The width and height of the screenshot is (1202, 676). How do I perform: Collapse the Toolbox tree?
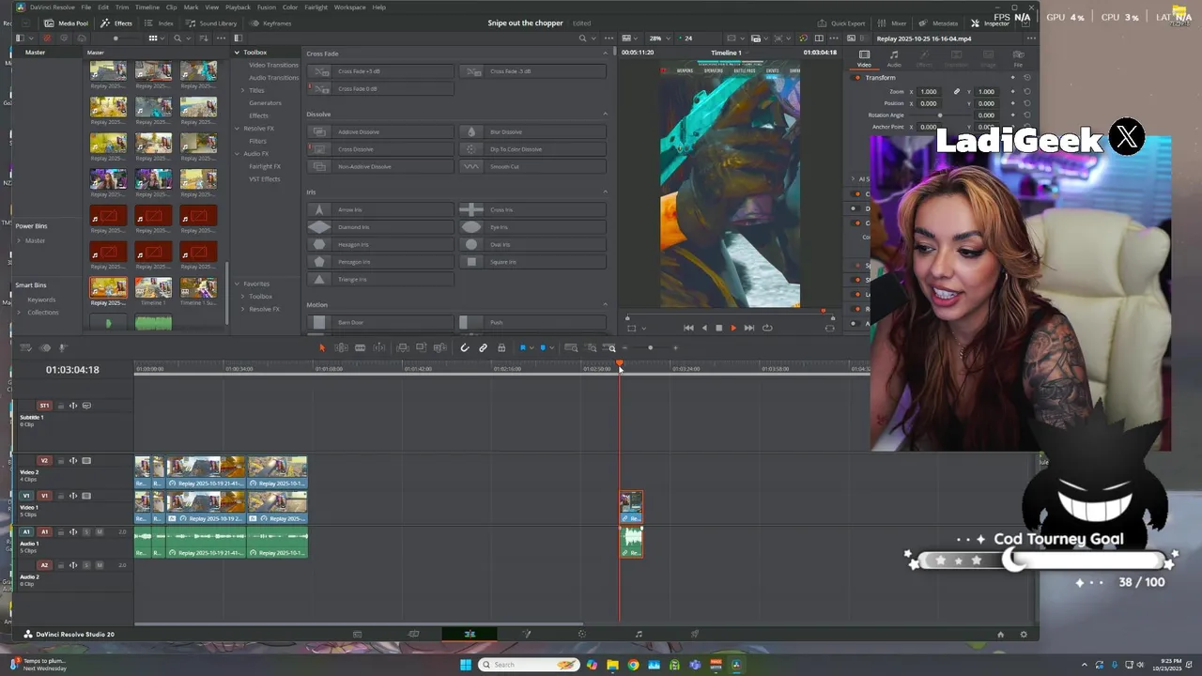click(237, 53)
